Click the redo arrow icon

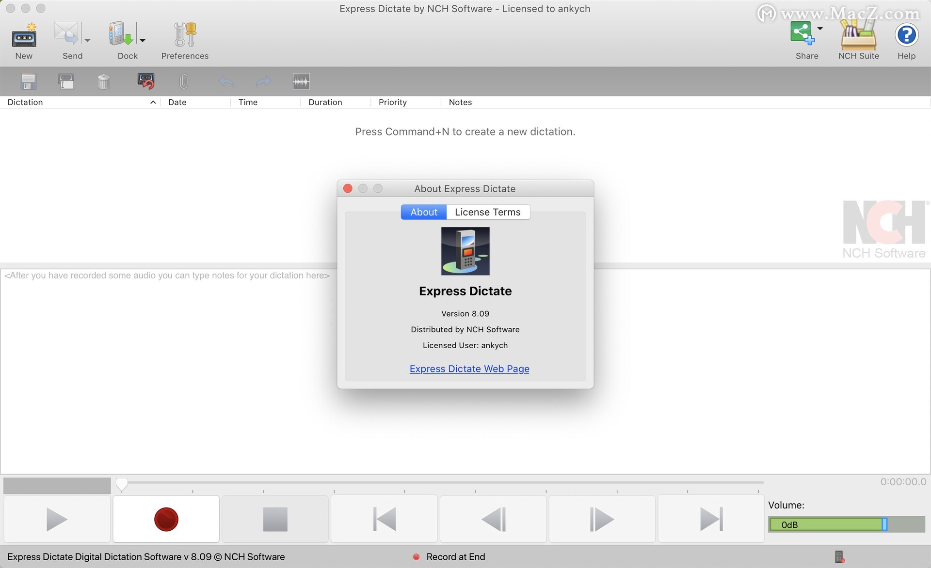tap(263, 81)
